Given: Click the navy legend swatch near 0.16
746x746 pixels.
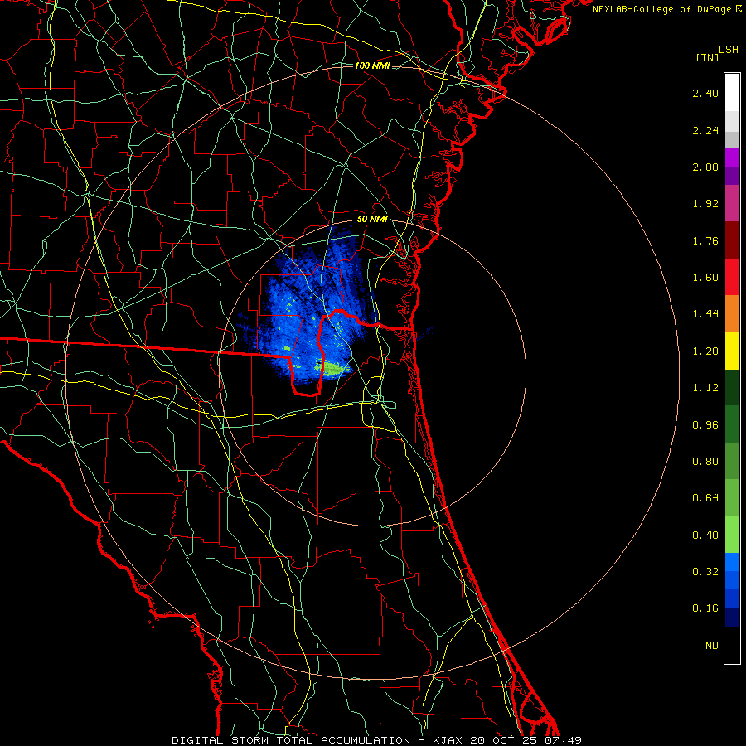Looking at the screenshot, I should click(732, 618).
